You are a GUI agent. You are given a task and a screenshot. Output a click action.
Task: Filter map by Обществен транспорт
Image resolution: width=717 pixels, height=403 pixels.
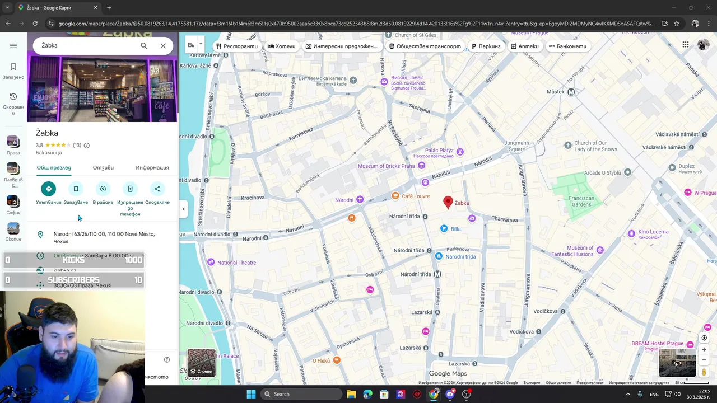(x=425, y=46)
